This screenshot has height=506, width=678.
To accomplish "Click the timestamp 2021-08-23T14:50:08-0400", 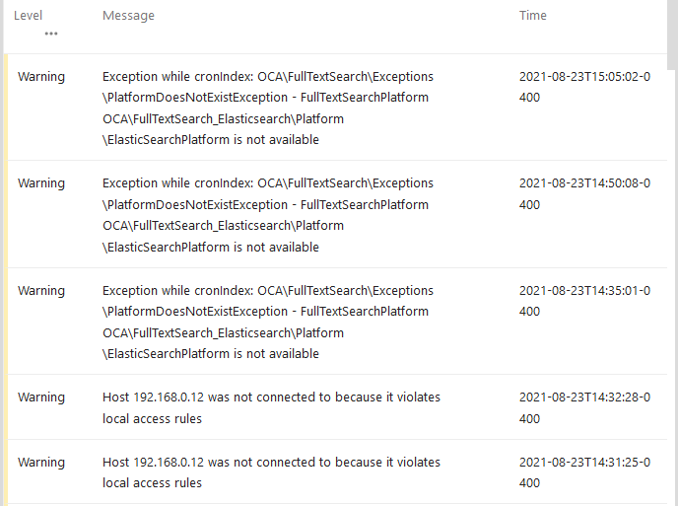I will pyautogui.click(x=584, y=194).
